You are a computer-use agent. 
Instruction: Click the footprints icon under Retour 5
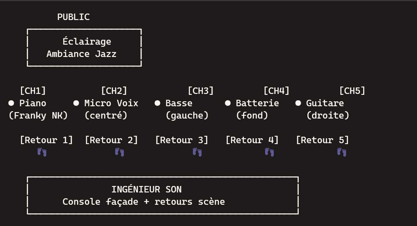342,152
